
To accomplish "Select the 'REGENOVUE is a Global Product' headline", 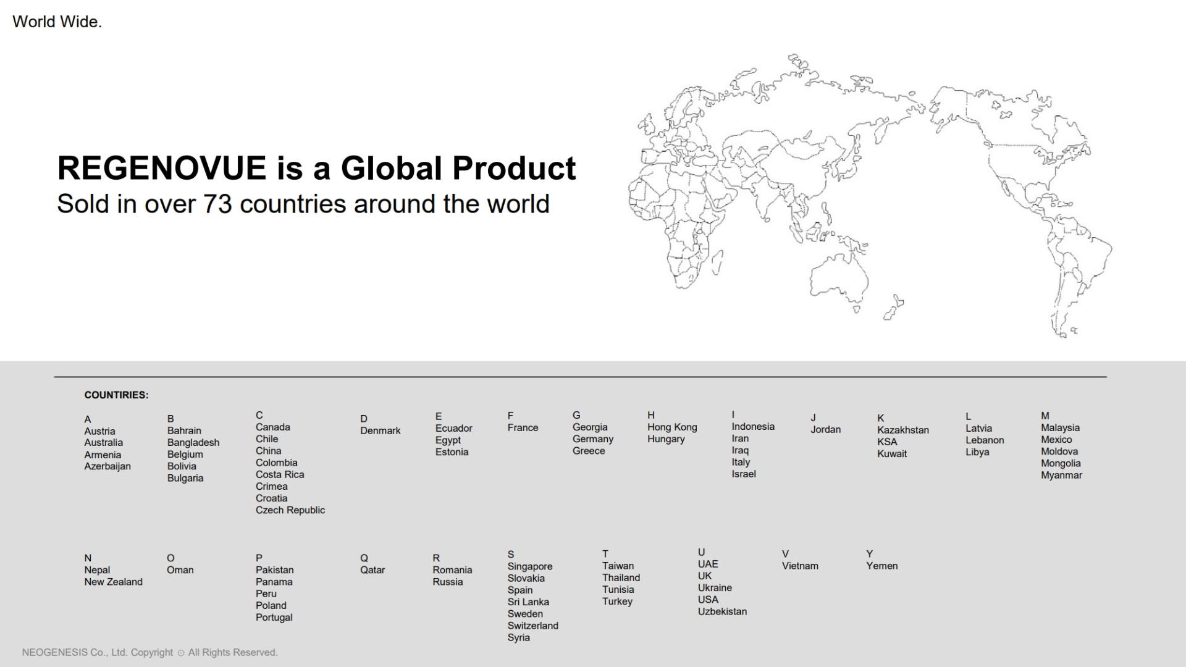I will 316,168.
